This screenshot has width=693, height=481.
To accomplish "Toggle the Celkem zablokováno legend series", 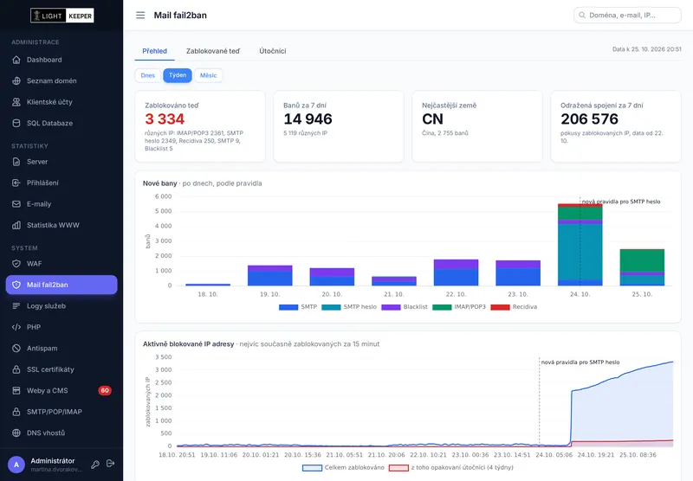I will 343,467.
